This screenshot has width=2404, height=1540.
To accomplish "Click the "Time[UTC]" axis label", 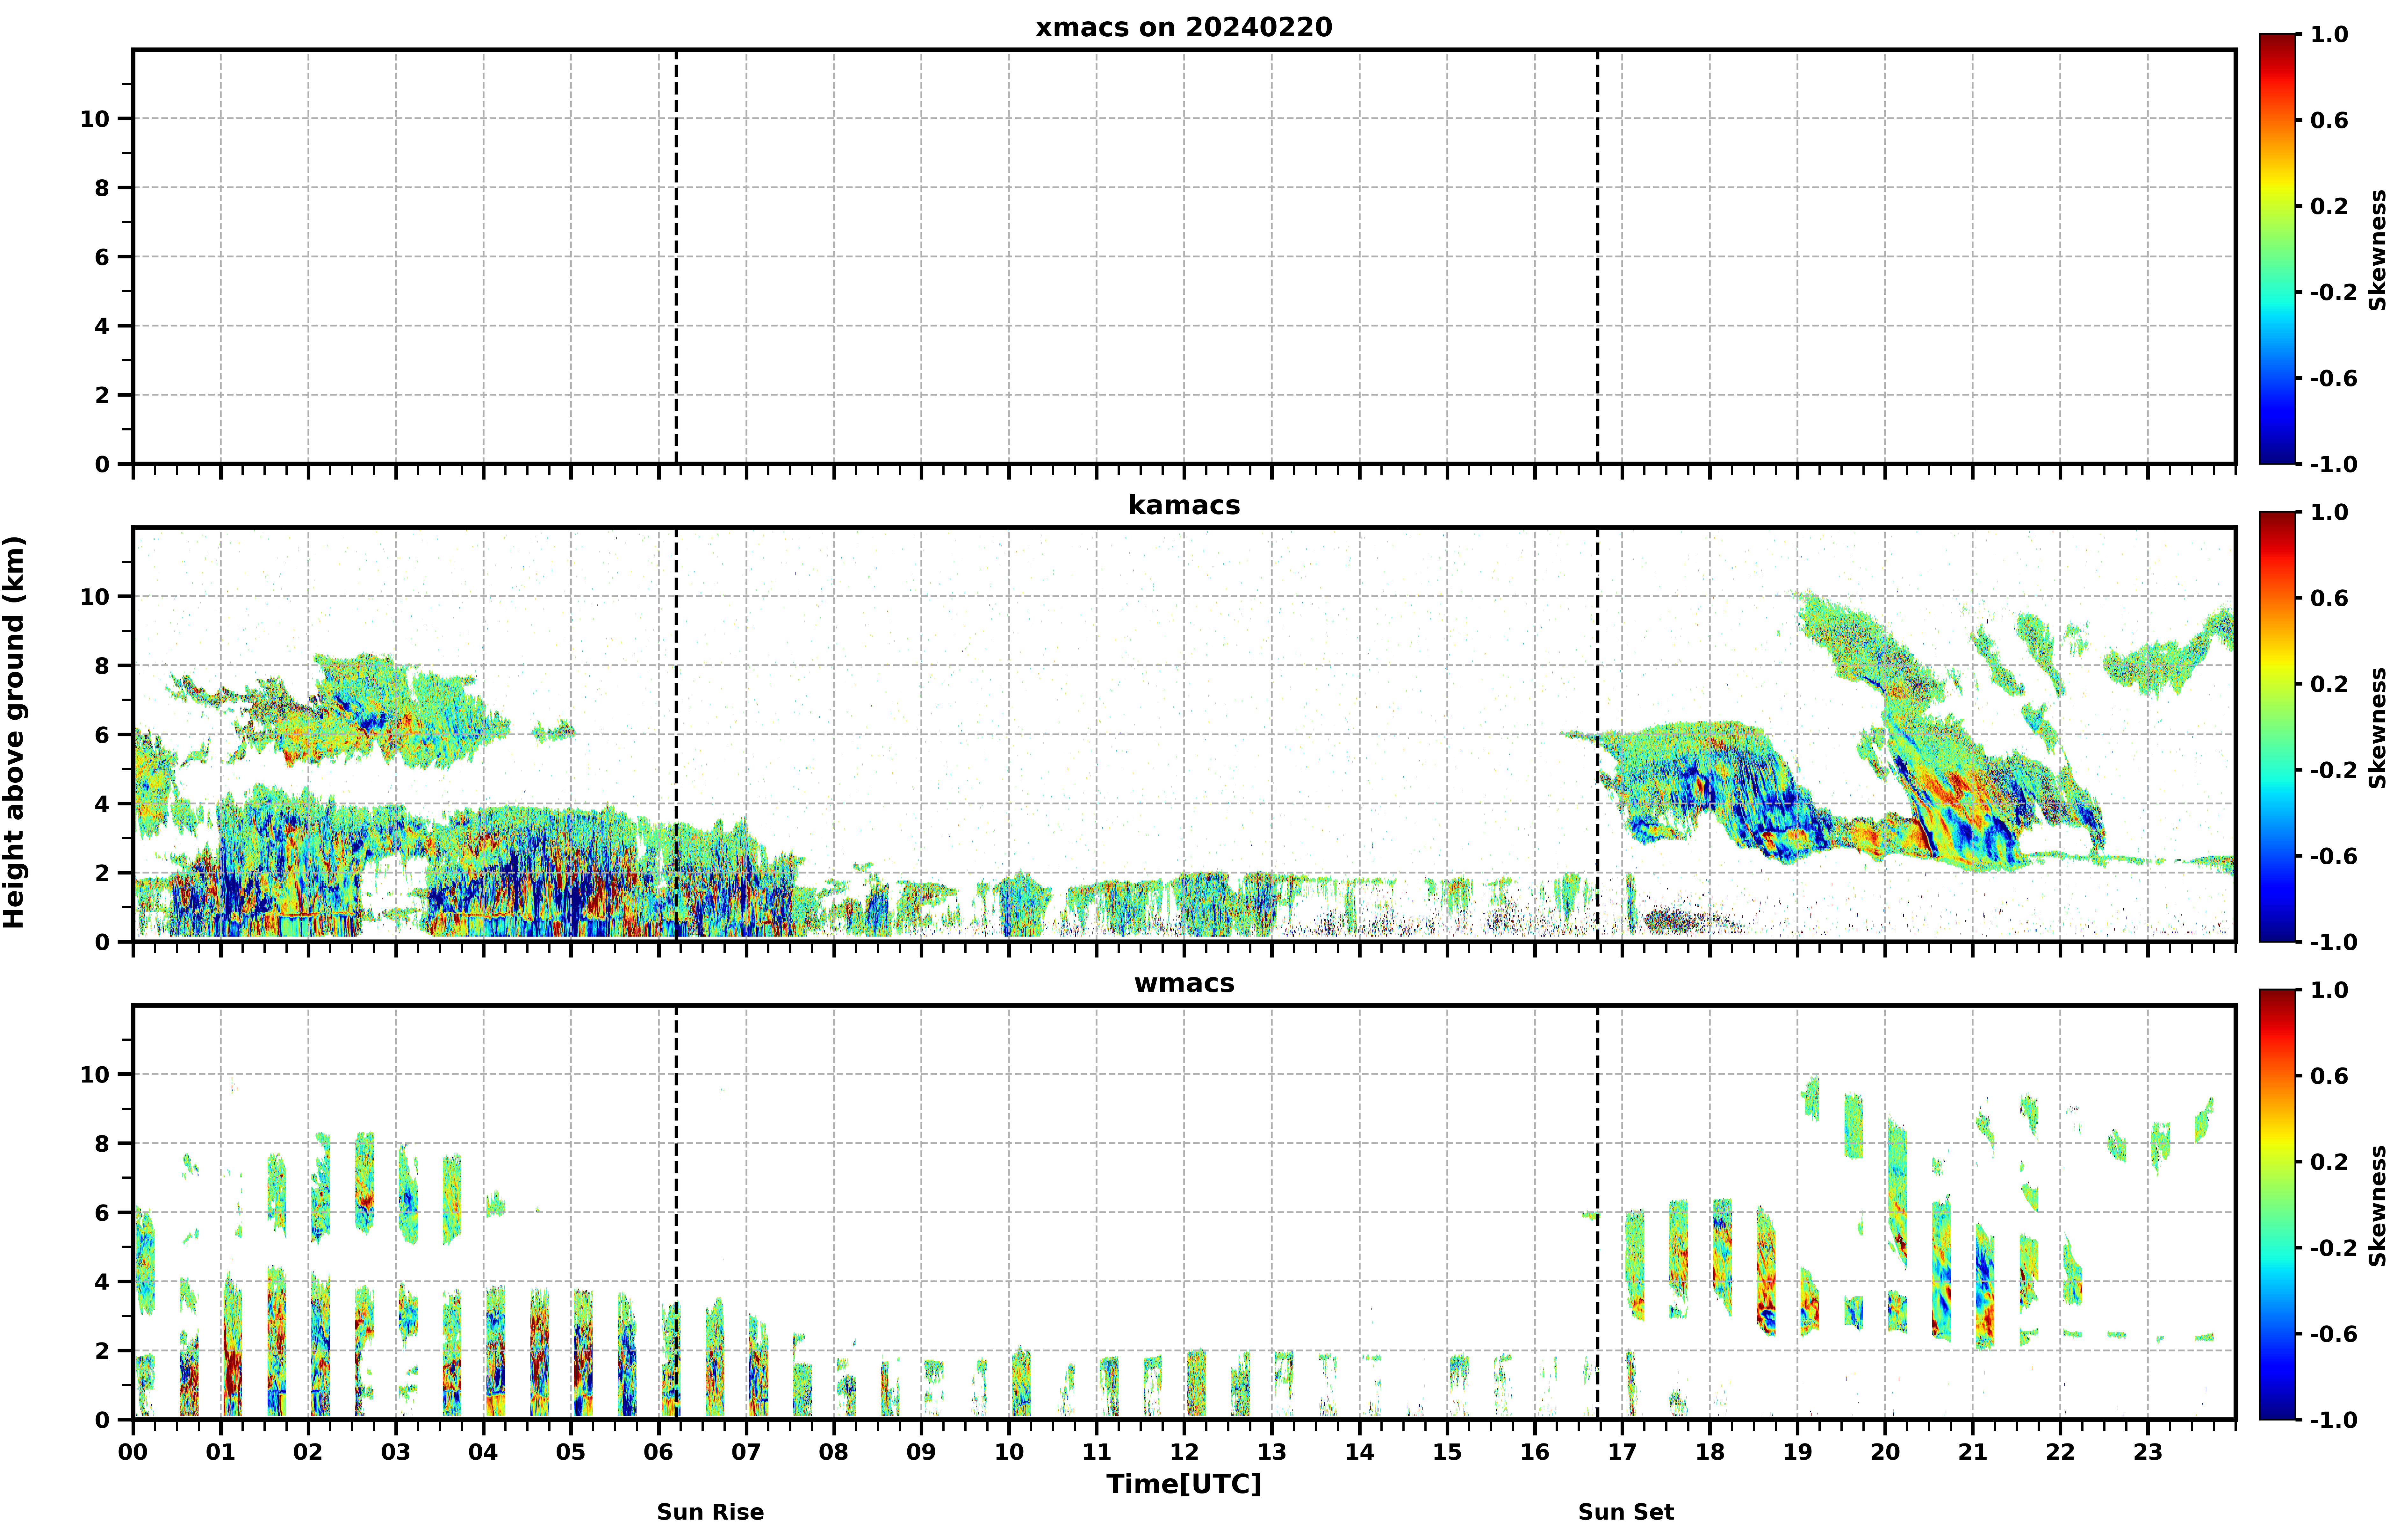I will (1184, 1484).
